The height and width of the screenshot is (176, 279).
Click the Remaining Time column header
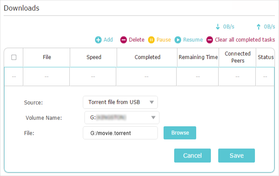198,57
